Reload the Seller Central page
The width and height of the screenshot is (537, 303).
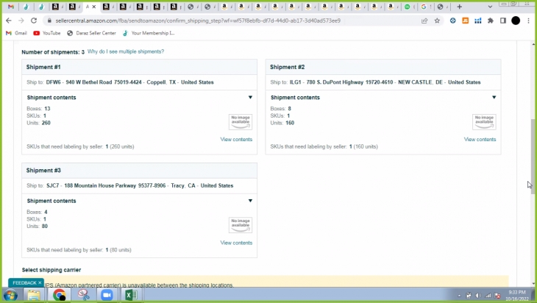[x=34, y=21]
